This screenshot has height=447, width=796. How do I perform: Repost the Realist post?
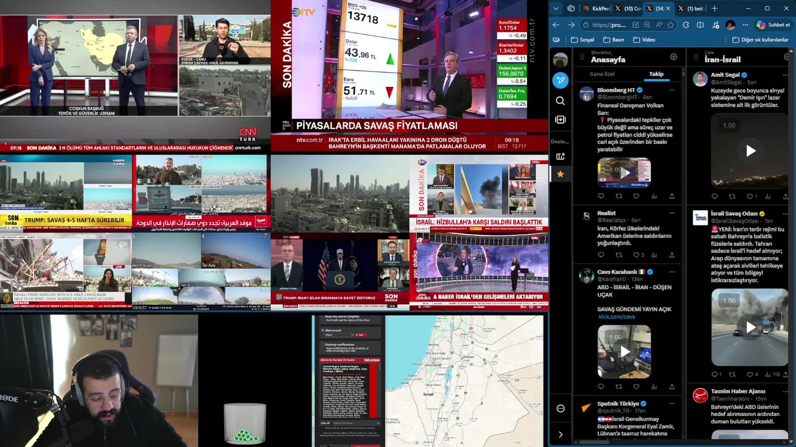coord(618,255)
